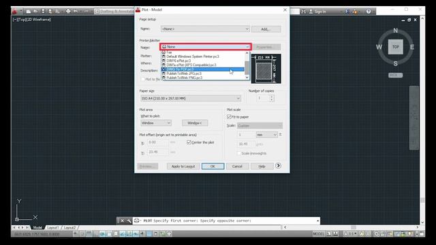Image resolution: width=436 pixels, height=245 pixels.
Task: Click the horizontal scrollbar right arrow
Action: pyautogui.click(x=417, y=227)
